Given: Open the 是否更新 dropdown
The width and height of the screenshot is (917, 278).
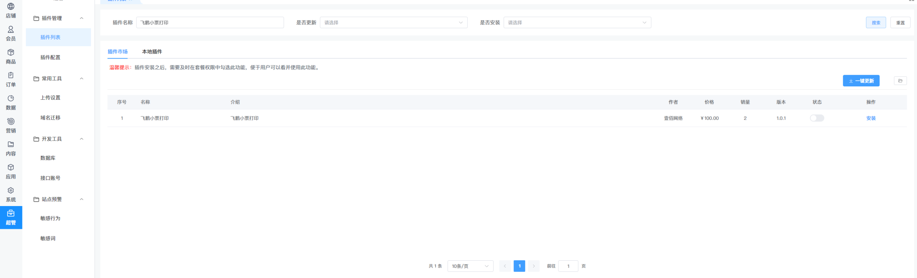Looking at the screenshot, I should click(x=393, y=22).
